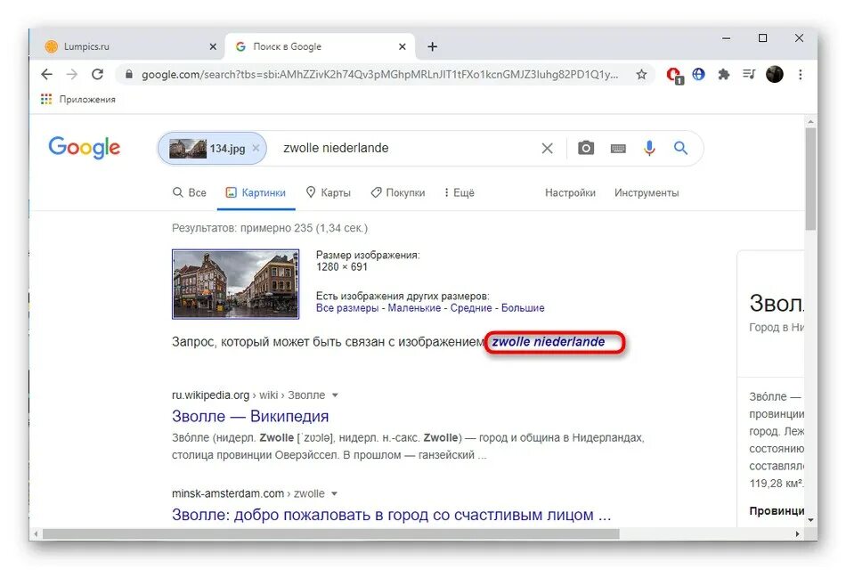Click the Большие size link
This screenshot has height=570, width=846.
click(523, 308)
